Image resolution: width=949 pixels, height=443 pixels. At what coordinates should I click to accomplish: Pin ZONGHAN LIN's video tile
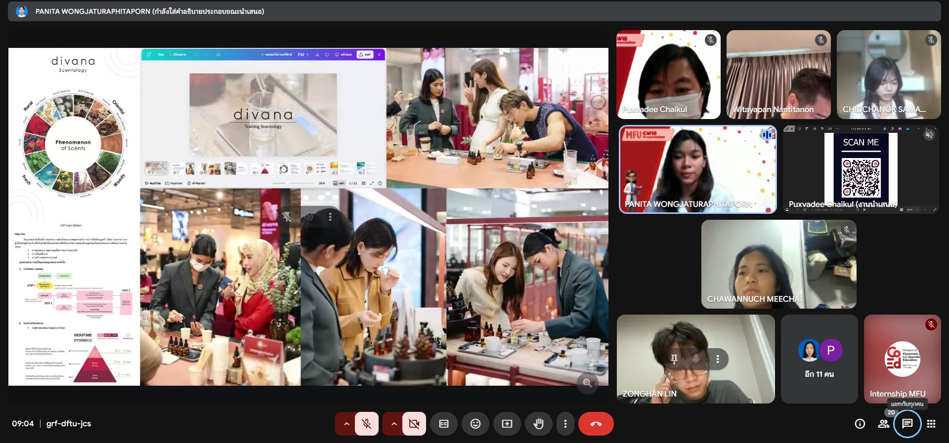674,359
